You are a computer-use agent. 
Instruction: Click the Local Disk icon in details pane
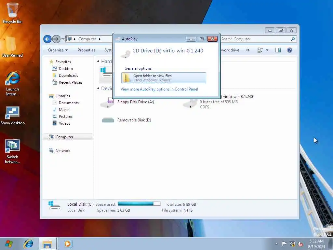(x=55, y=206)
